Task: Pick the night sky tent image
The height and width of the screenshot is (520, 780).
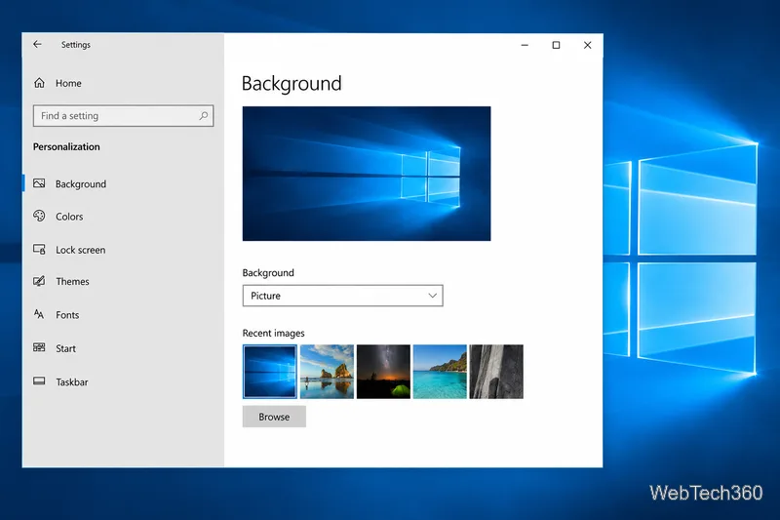Action: pos(383,372)
